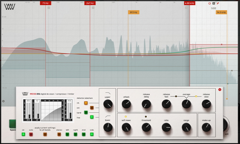
Task: Select stereo channel mode button
Action: click(x=59, y=134)
